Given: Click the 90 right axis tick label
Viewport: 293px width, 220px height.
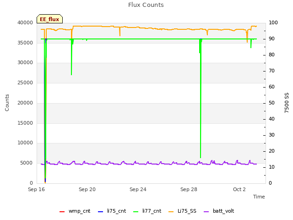Looking at the screenshot, I should point(271,38).
